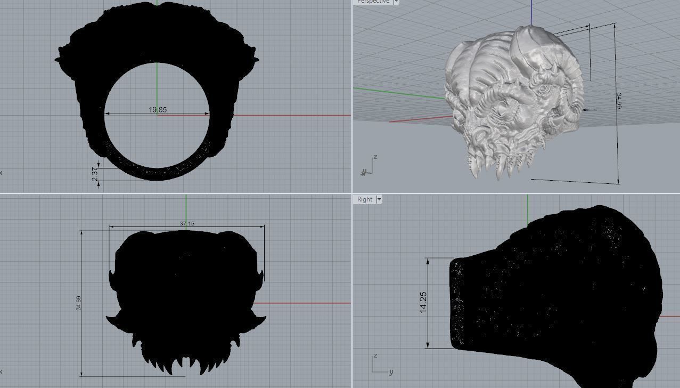Viewport: 680px width, 388px height.
Task: Select the red axis line in the Perspective viewport
Action: [x=415, y=120]
